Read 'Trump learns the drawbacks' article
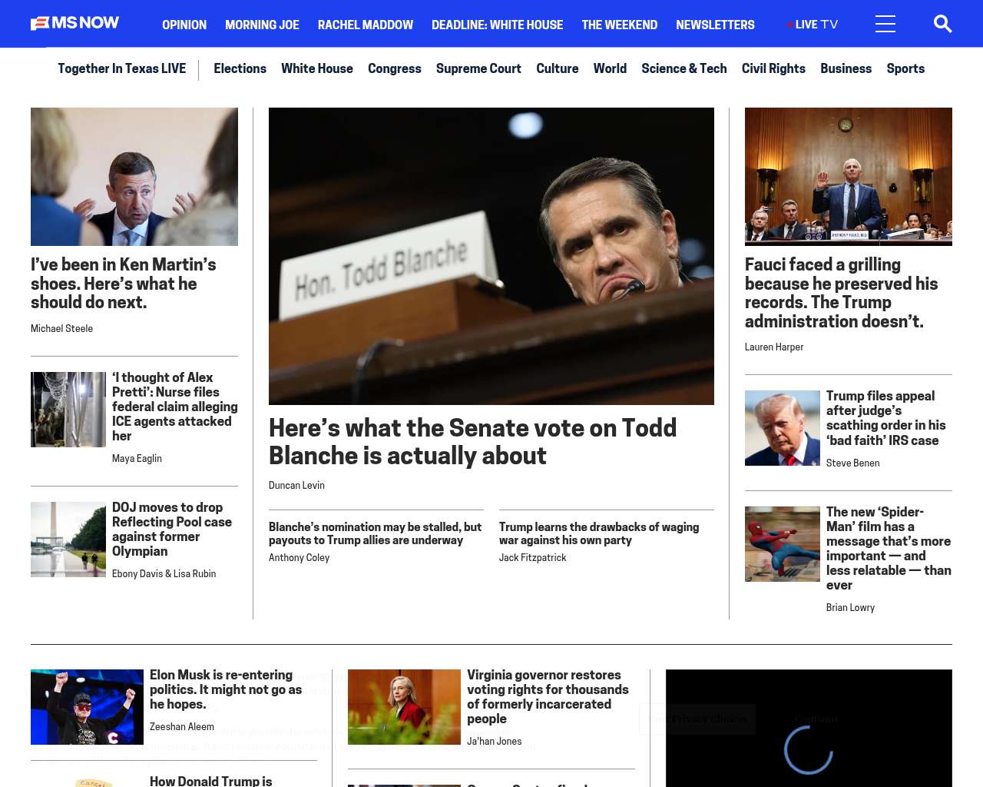The width and height of the screenshot is (983, 787). [599, 533]
